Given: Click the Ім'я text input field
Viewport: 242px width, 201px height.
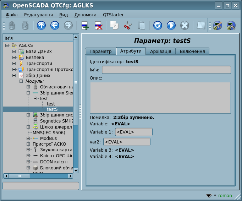Looking at the screenshot, I should tap(166, 70).
